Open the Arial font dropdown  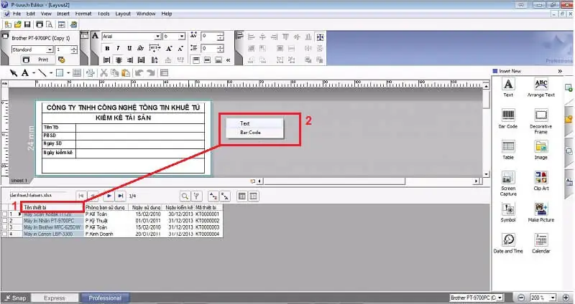click(x=157, y=37)
